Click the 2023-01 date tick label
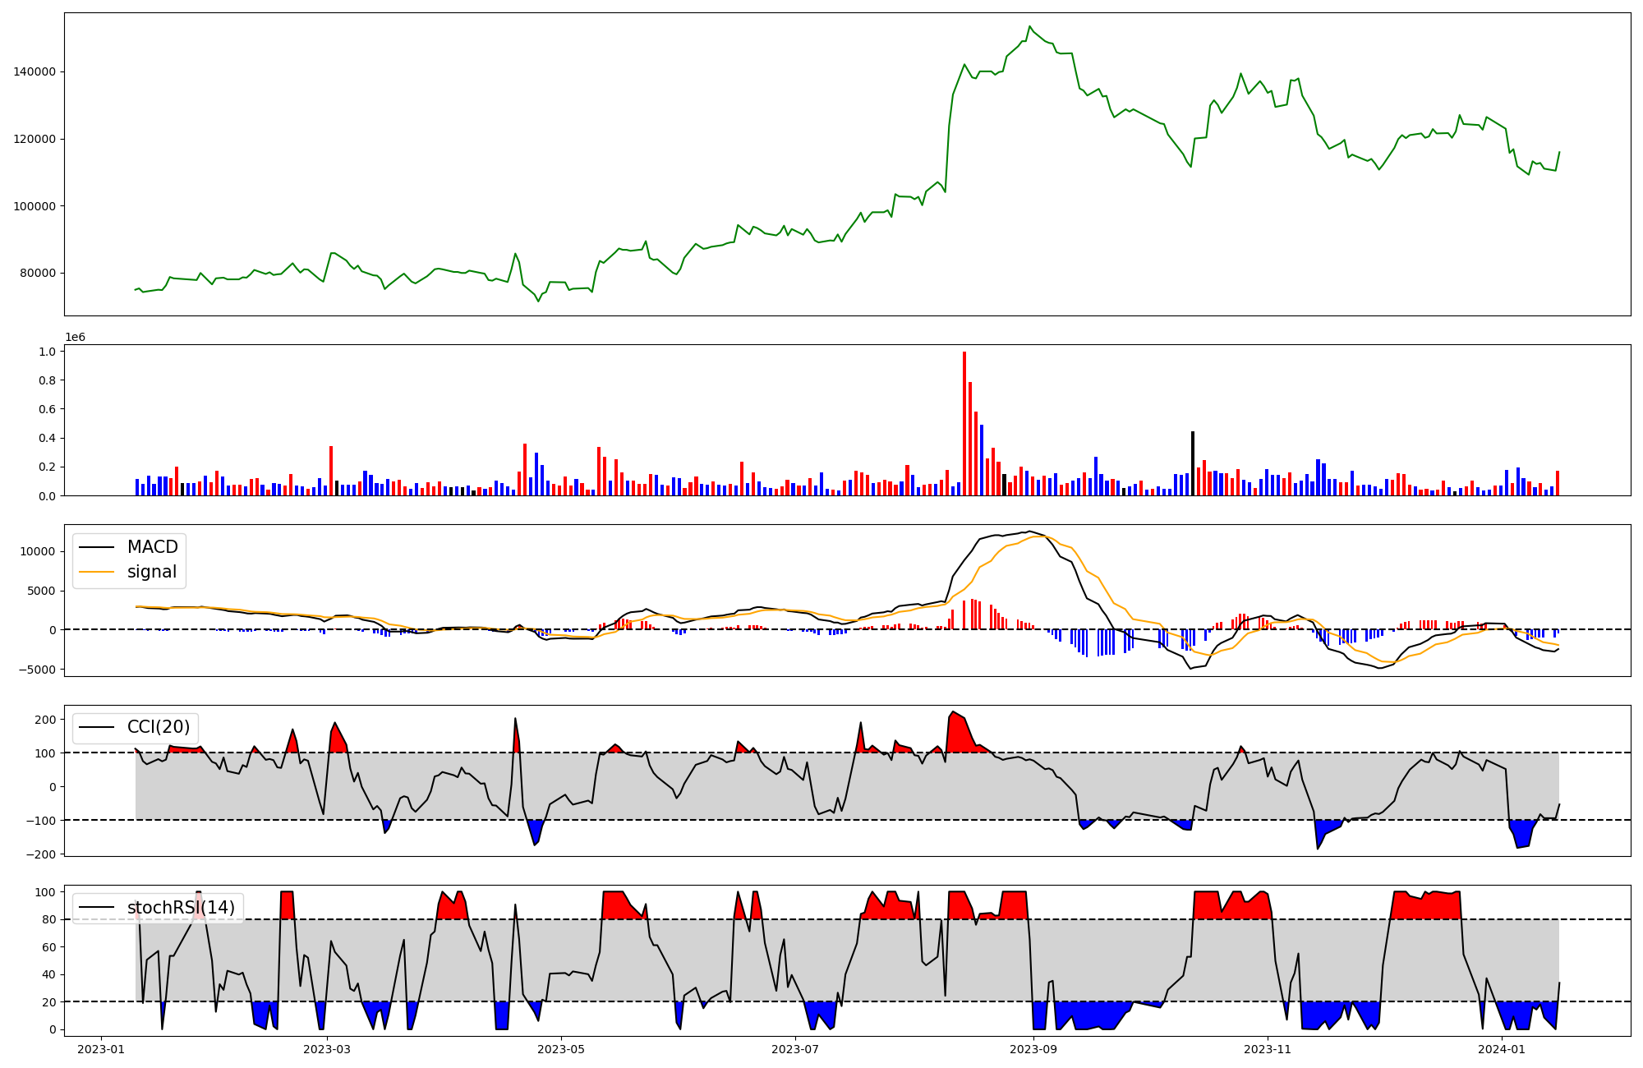Viewport: 1643px width, 1068px height. point(101,1049)
